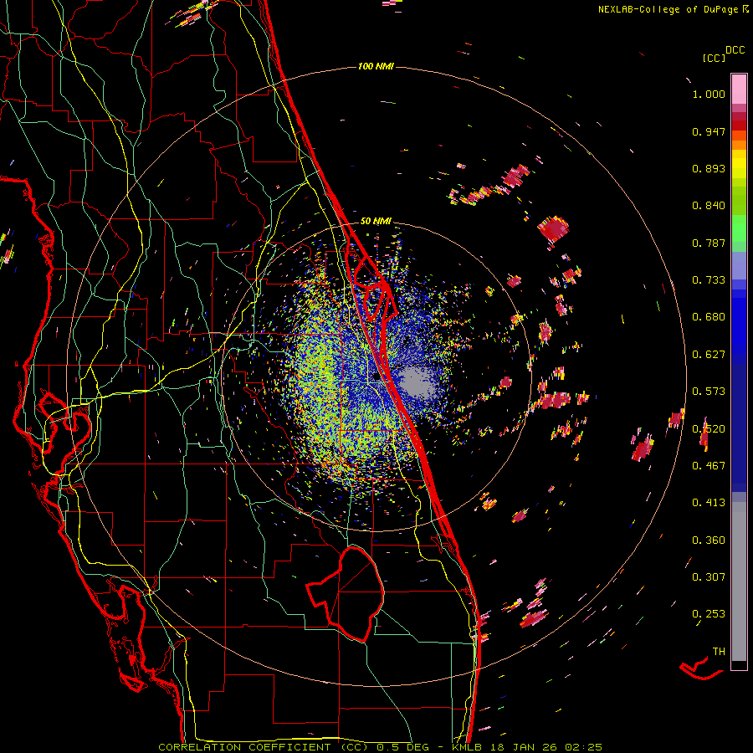Click the 0.680 scale value
Viewport: 753px width, 753px height.
709,317
